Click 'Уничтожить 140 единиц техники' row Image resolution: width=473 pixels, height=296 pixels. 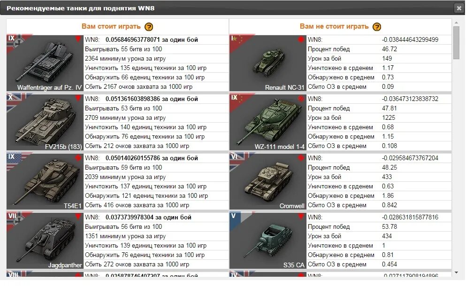pyautogui.click(x=156, y=127)
